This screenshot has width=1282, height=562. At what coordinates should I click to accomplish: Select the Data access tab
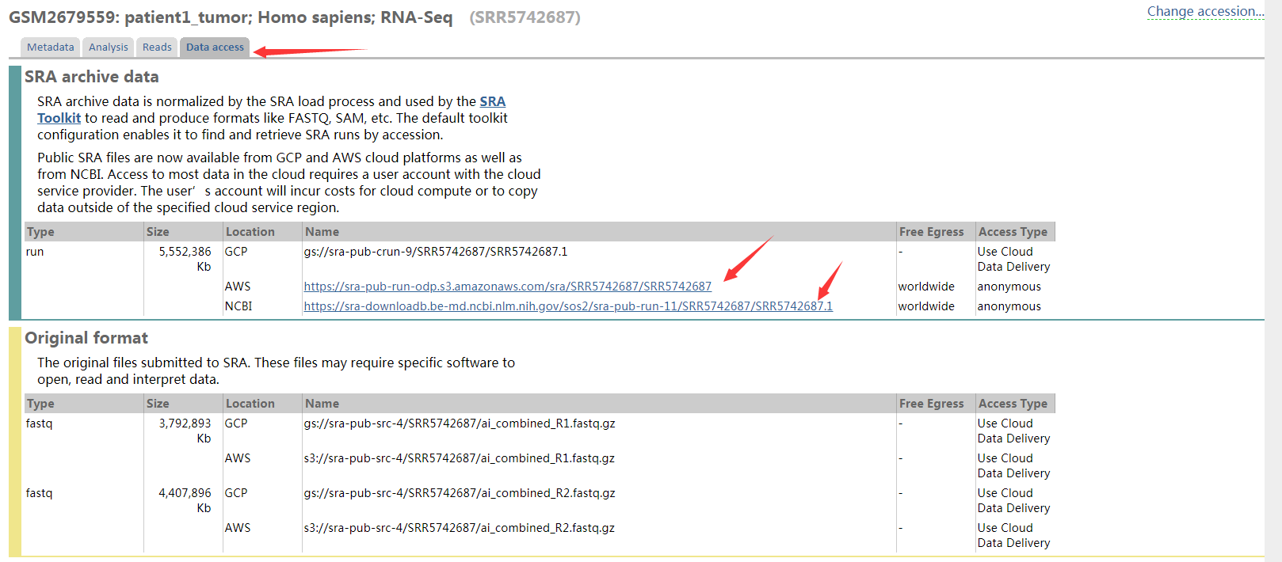[x=215, y=47]
